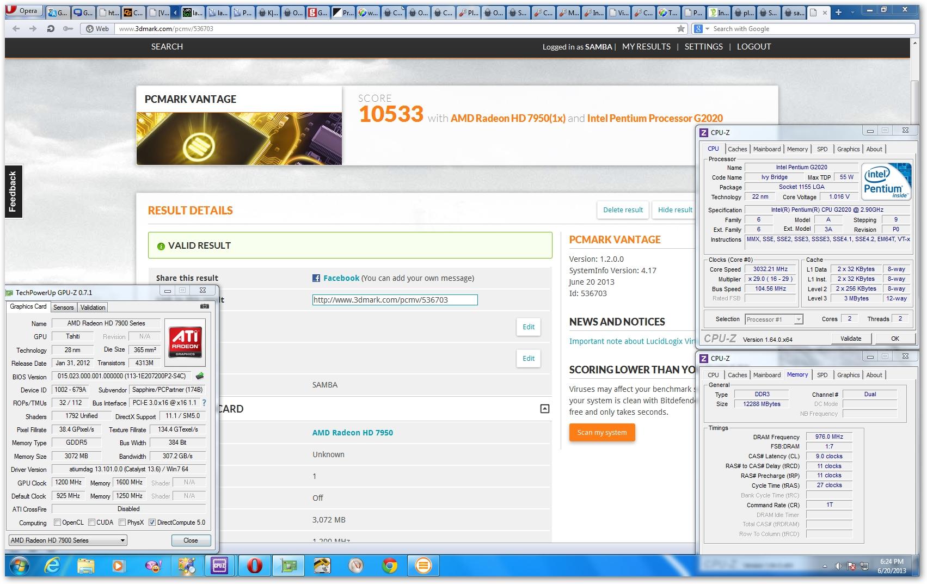Click the PCI-E bus interface help question mark
Screen dimensions: 927x584
pyautogui.click(x=204, y=403)
